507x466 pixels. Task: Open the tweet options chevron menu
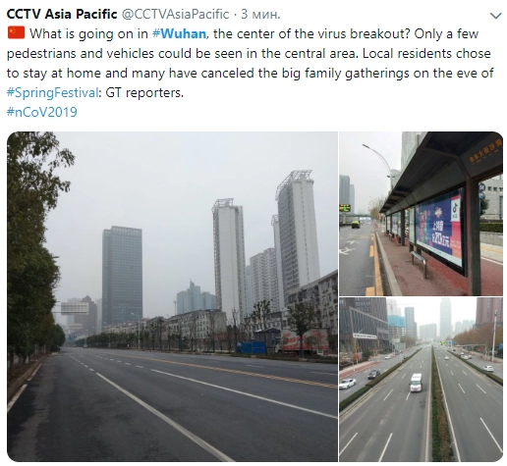495,16
